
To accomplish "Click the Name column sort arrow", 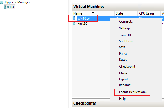I will (93, 12).
